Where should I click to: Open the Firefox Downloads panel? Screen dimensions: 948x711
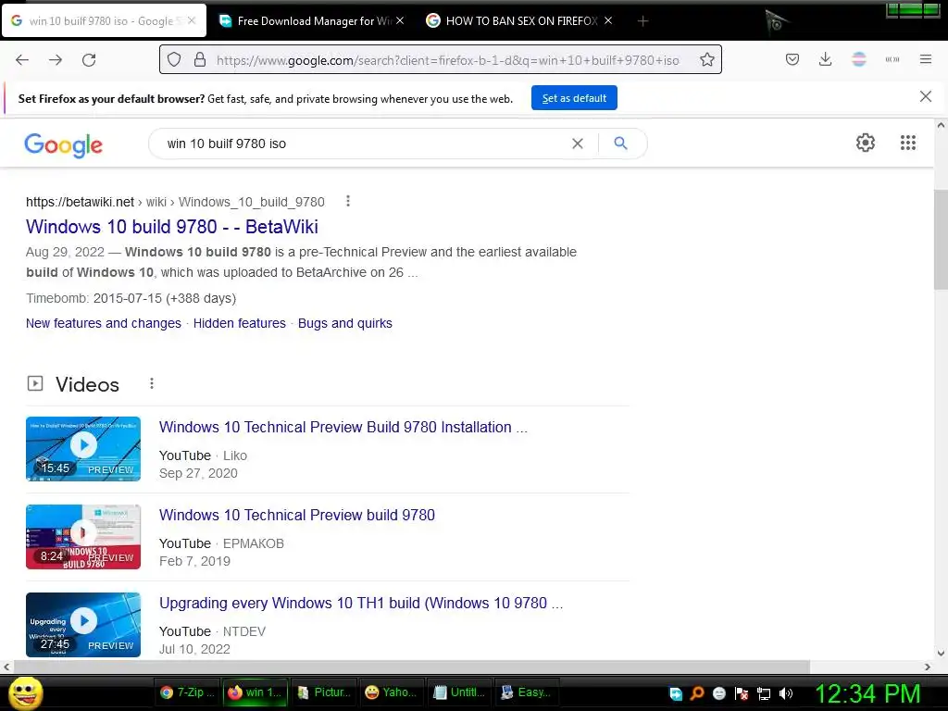pyautogui.click(x=825, y=59)
